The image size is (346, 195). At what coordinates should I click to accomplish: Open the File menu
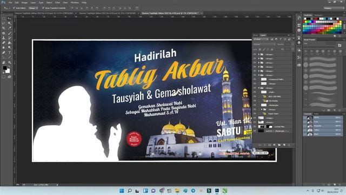[10, 2]
